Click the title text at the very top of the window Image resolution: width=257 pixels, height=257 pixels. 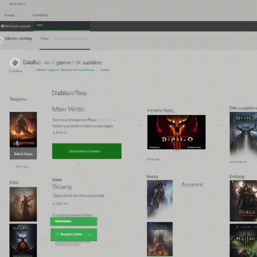(x=17, y=4)
